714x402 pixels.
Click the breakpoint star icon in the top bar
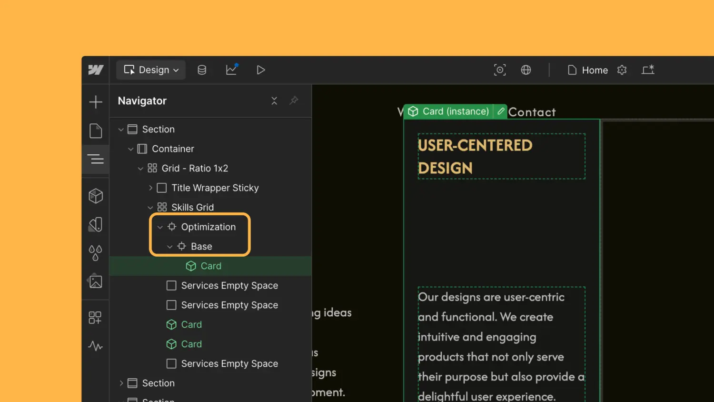click(648, 70)
